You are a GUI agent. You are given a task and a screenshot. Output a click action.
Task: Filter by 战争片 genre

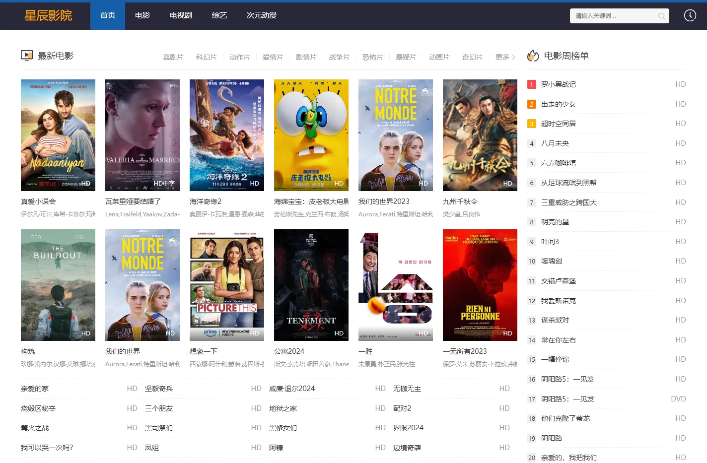pyautogui.click(x=340, y=57)
